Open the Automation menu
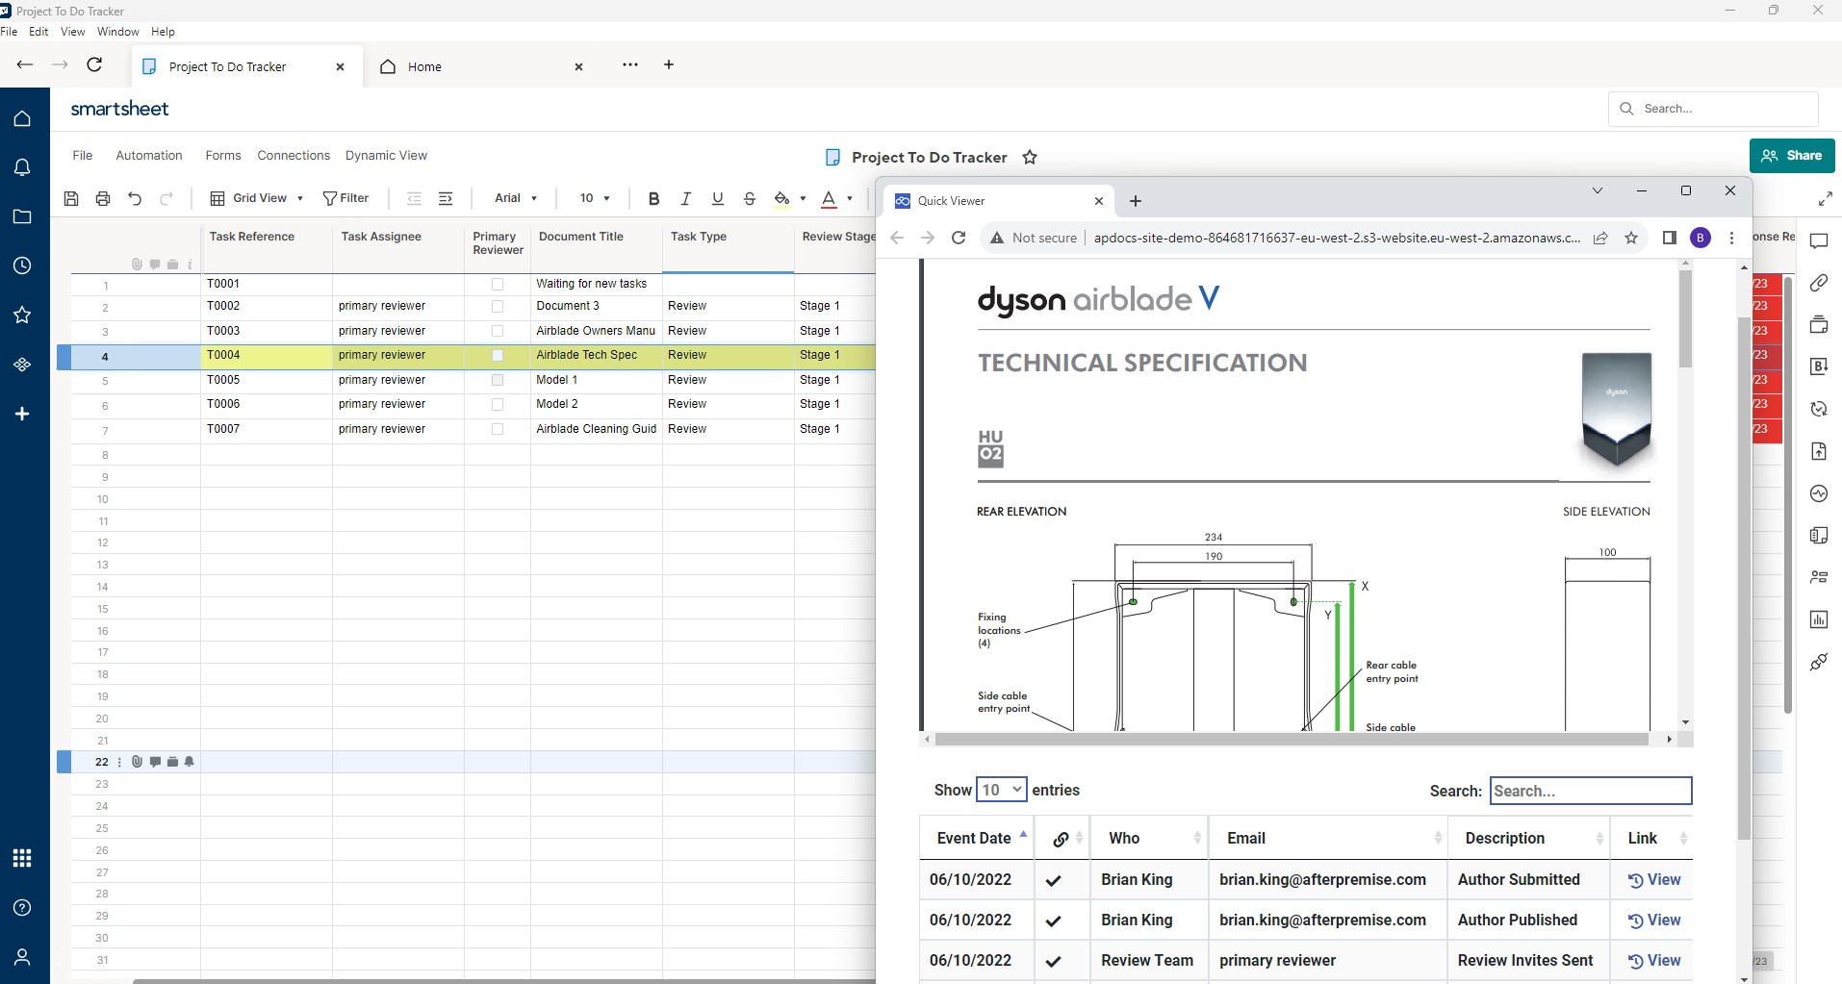The image size is (1842, 984). (x=149, y=155)
